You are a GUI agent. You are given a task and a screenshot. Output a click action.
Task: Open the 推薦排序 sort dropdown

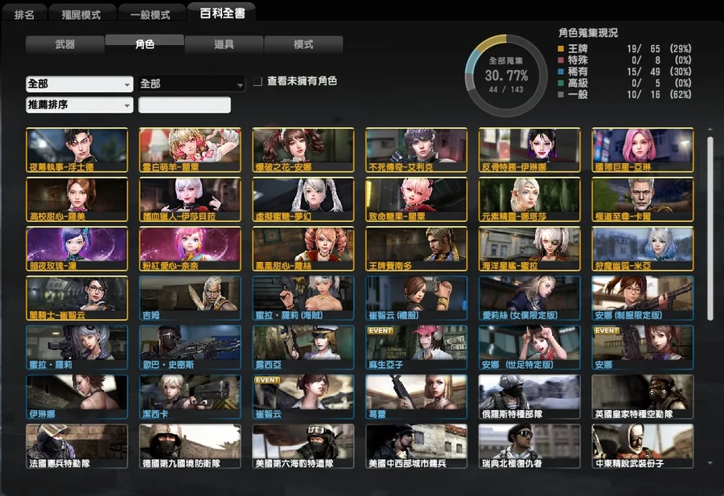tap(80, 105)
